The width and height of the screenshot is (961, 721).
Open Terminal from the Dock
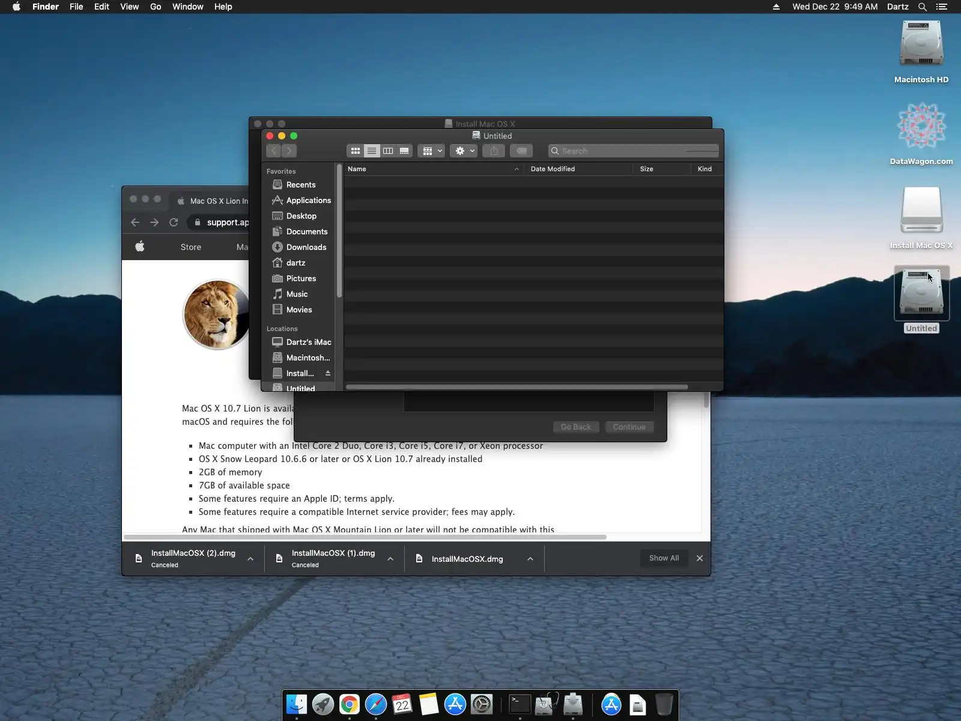click(520, 704)
